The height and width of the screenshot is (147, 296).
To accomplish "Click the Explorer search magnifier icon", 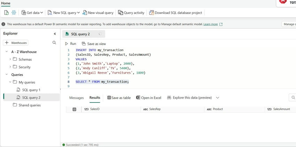I will click(x=54, y=43).
